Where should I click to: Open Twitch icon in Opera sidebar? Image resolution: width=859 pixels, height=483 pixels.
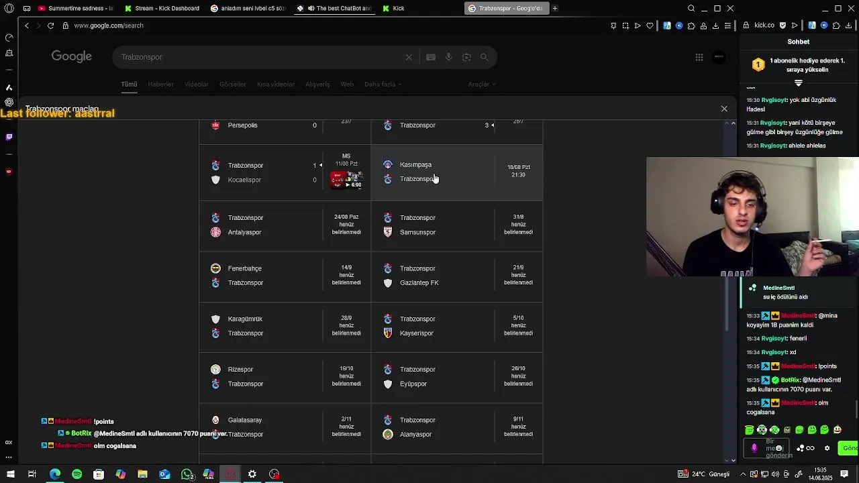tap(9, 137)
